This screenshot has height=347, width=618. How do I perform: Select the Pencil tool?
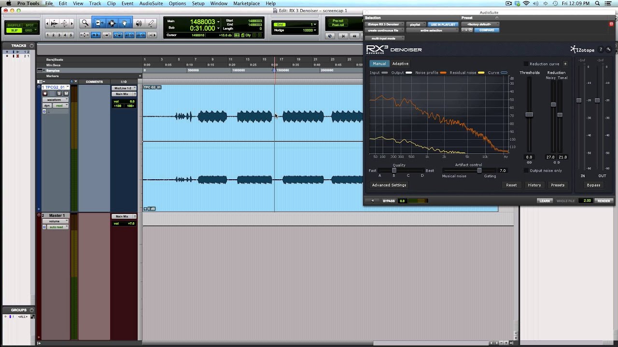tap(151, 23)
